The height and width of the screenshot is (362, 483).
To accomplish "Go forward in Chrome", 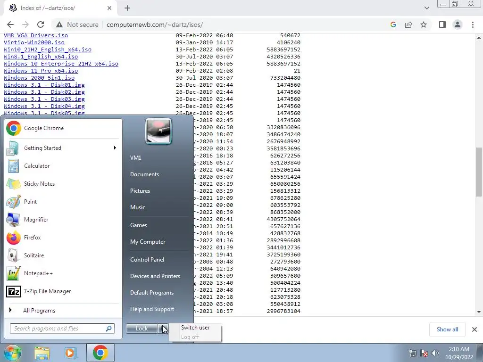I will pyautogui.click(x=25, y=25).
